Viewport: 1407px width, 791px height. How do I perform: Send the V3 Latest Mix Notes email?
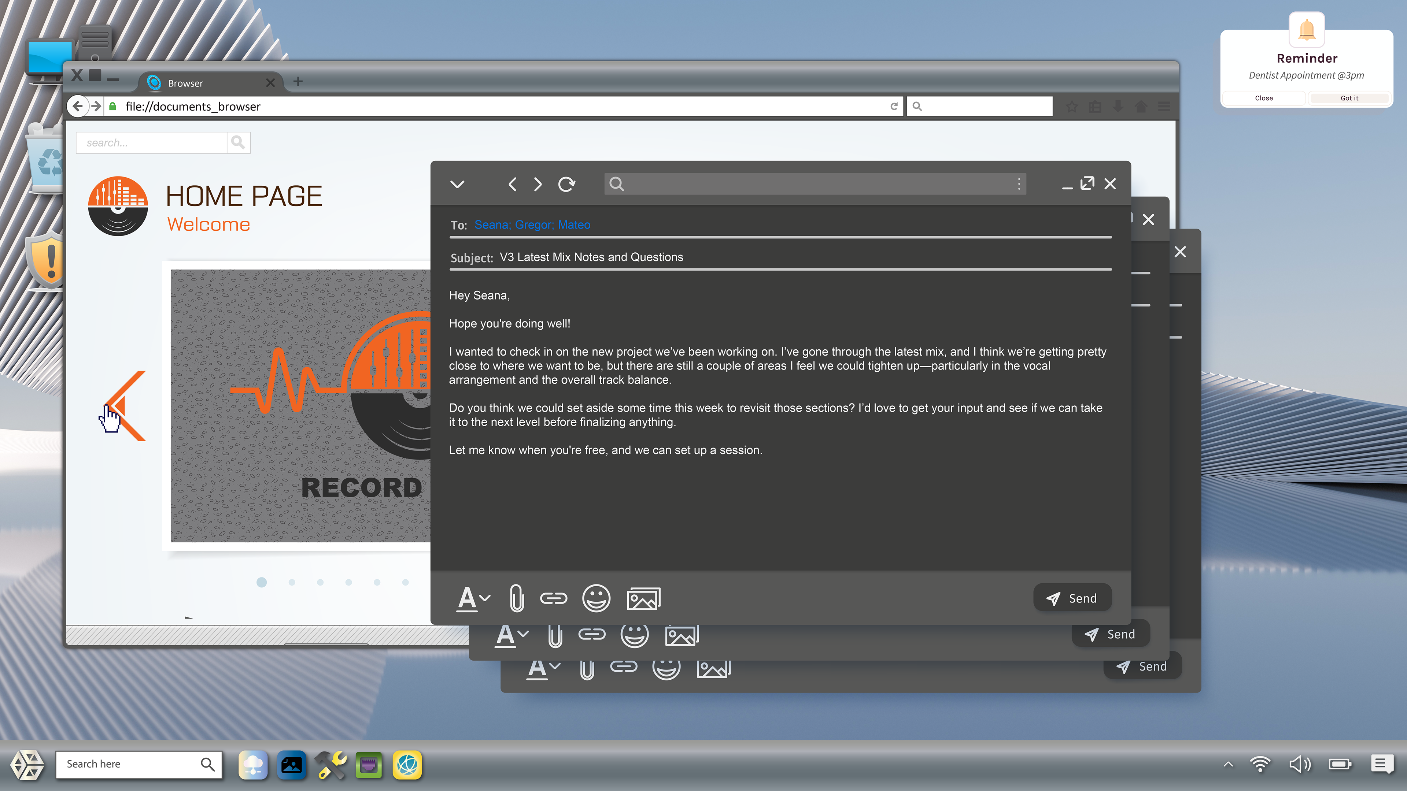click(1072, 598)
